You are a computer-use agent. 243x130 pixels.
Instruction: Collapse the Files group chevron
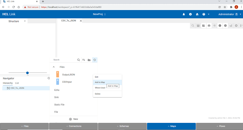(54, 67)
